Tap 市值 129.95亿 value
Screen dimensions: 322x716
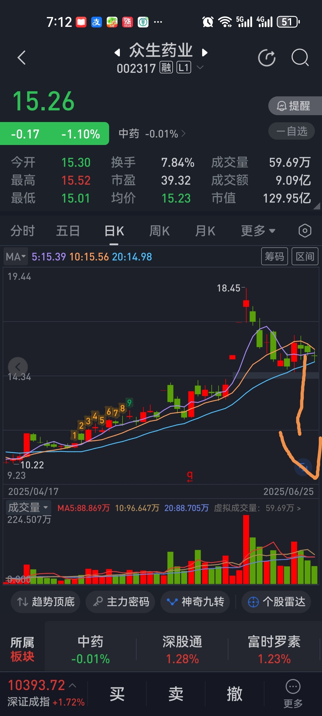(x=287, y=198)
